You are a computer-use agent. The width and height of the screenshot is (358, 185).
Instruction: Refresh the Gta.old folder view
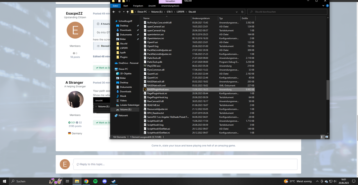pos(242,12)
